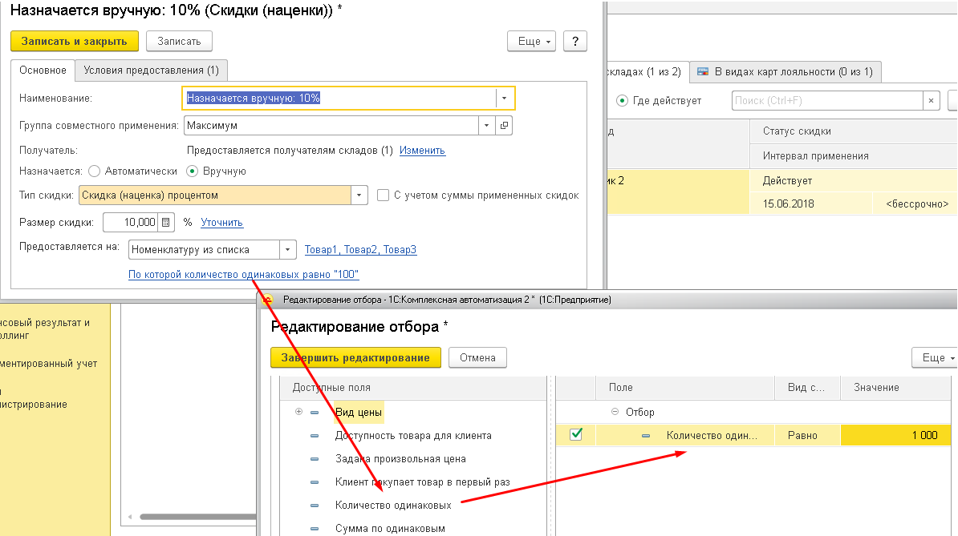Image resolution: width=958 pixels, height=536 pixels.
Task: Click the Поиск (Ctrl+F) search field
Action: coord(826,101)
